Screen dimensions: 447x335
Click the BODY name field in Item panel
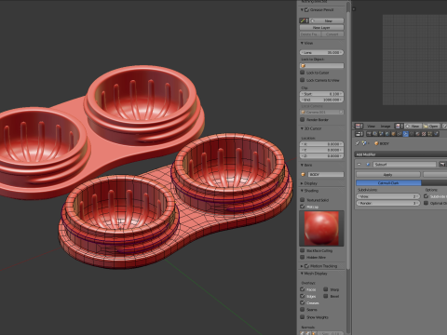(x=326, y=175)
